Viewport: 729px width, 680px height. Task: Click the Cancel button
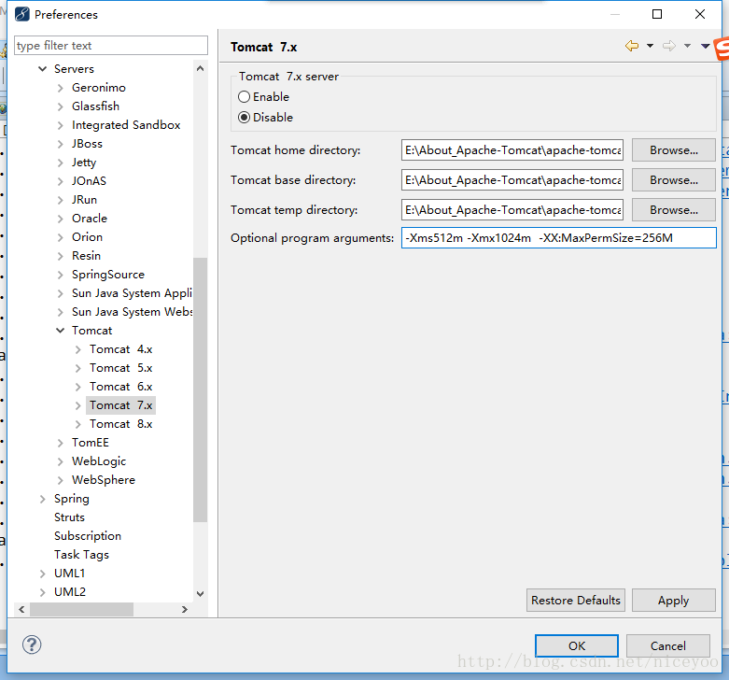pos(668,646)
